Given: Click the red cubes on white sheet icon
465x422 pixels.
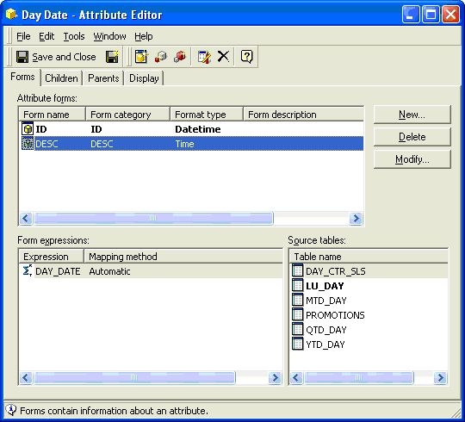Looking at the screenshot, I should (161, 57).
